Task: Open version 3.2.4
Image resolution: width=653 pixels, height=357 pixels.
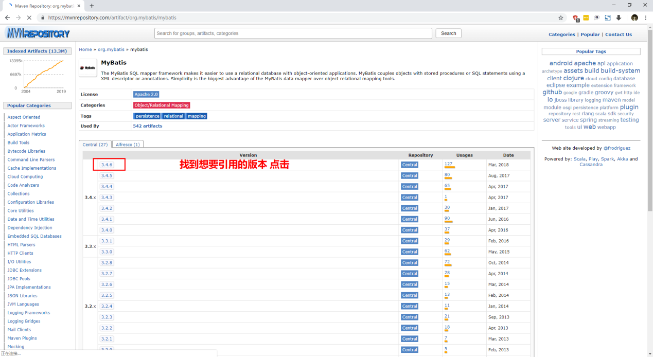Action: click(x=107, y=306)
